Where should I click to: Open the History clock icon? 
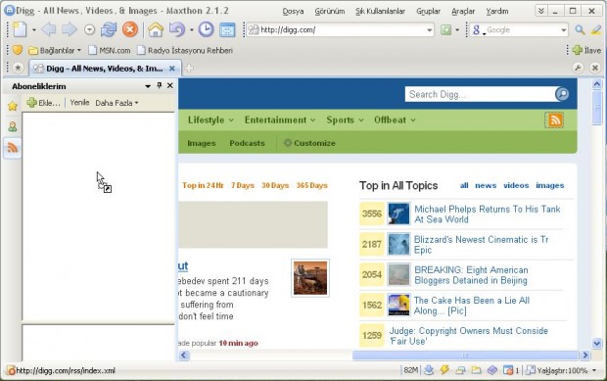tap(206, 29)
